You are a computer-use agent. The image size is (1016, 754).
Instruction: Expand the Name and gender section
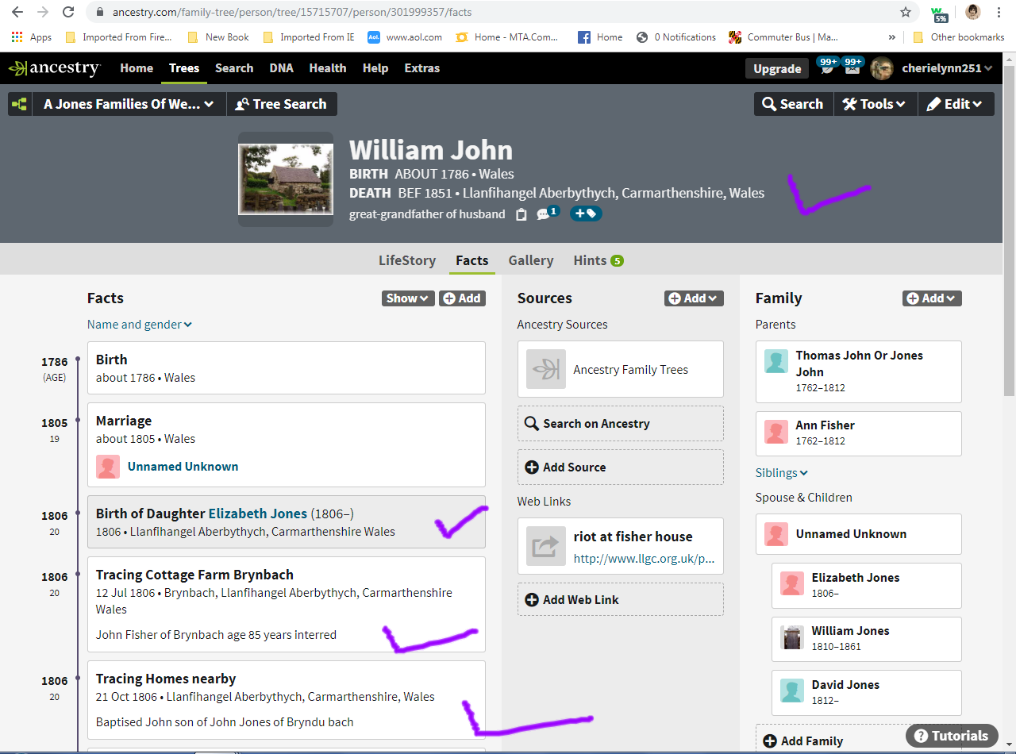[140, 325]
